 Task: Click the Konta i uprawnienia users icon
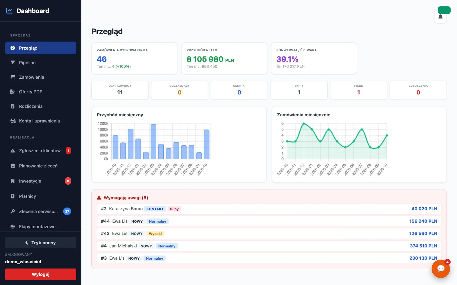13,121
